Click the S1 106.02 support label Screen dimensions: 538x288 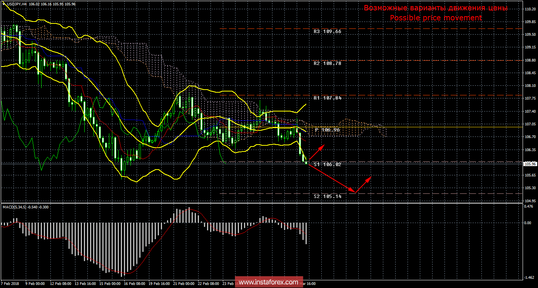coord(327,164)
